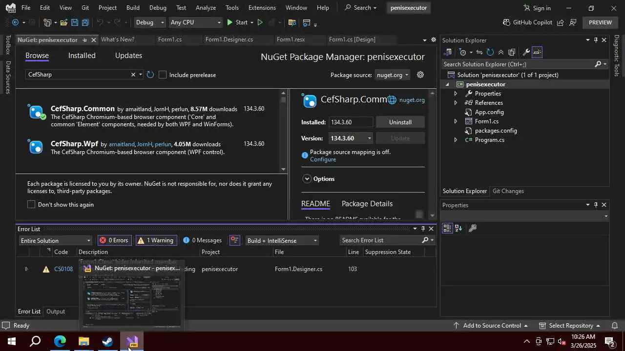Toggle pin on NuGet penisexecutor tab
The image size is (625, 351).
click(x=84, y=40)
